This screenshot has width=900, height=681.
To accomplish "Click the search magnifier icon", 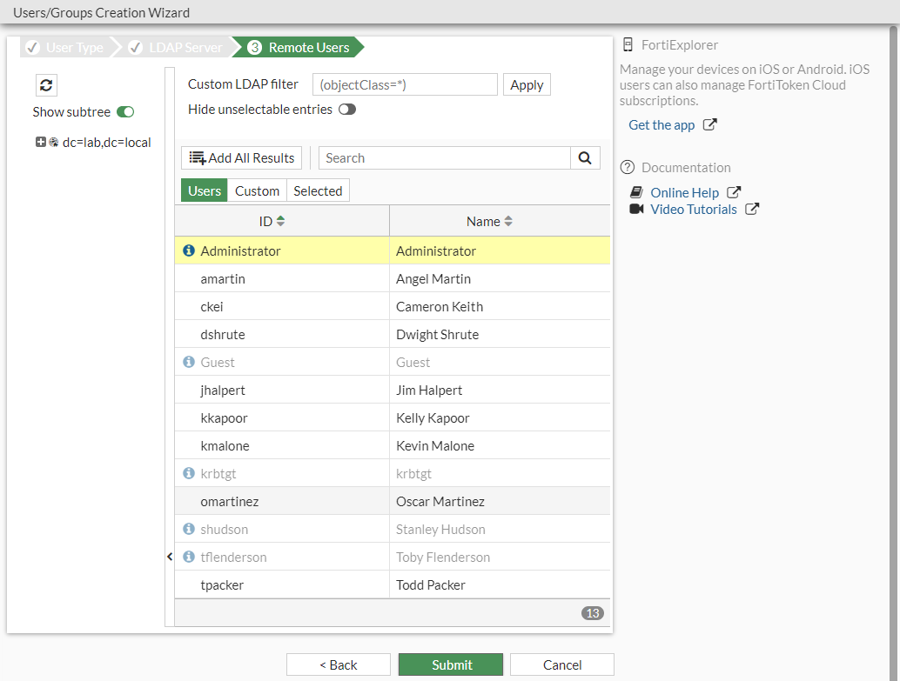I will click(585, 158).
